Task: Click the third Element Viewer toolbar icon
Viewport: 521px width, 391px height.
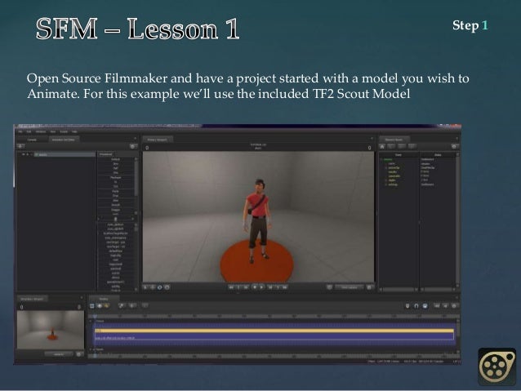Action: tap(402, 146)
